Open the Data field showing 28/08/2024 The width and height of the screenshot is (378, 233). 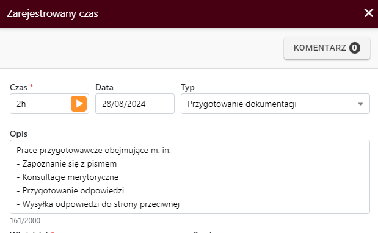[135, 104]
